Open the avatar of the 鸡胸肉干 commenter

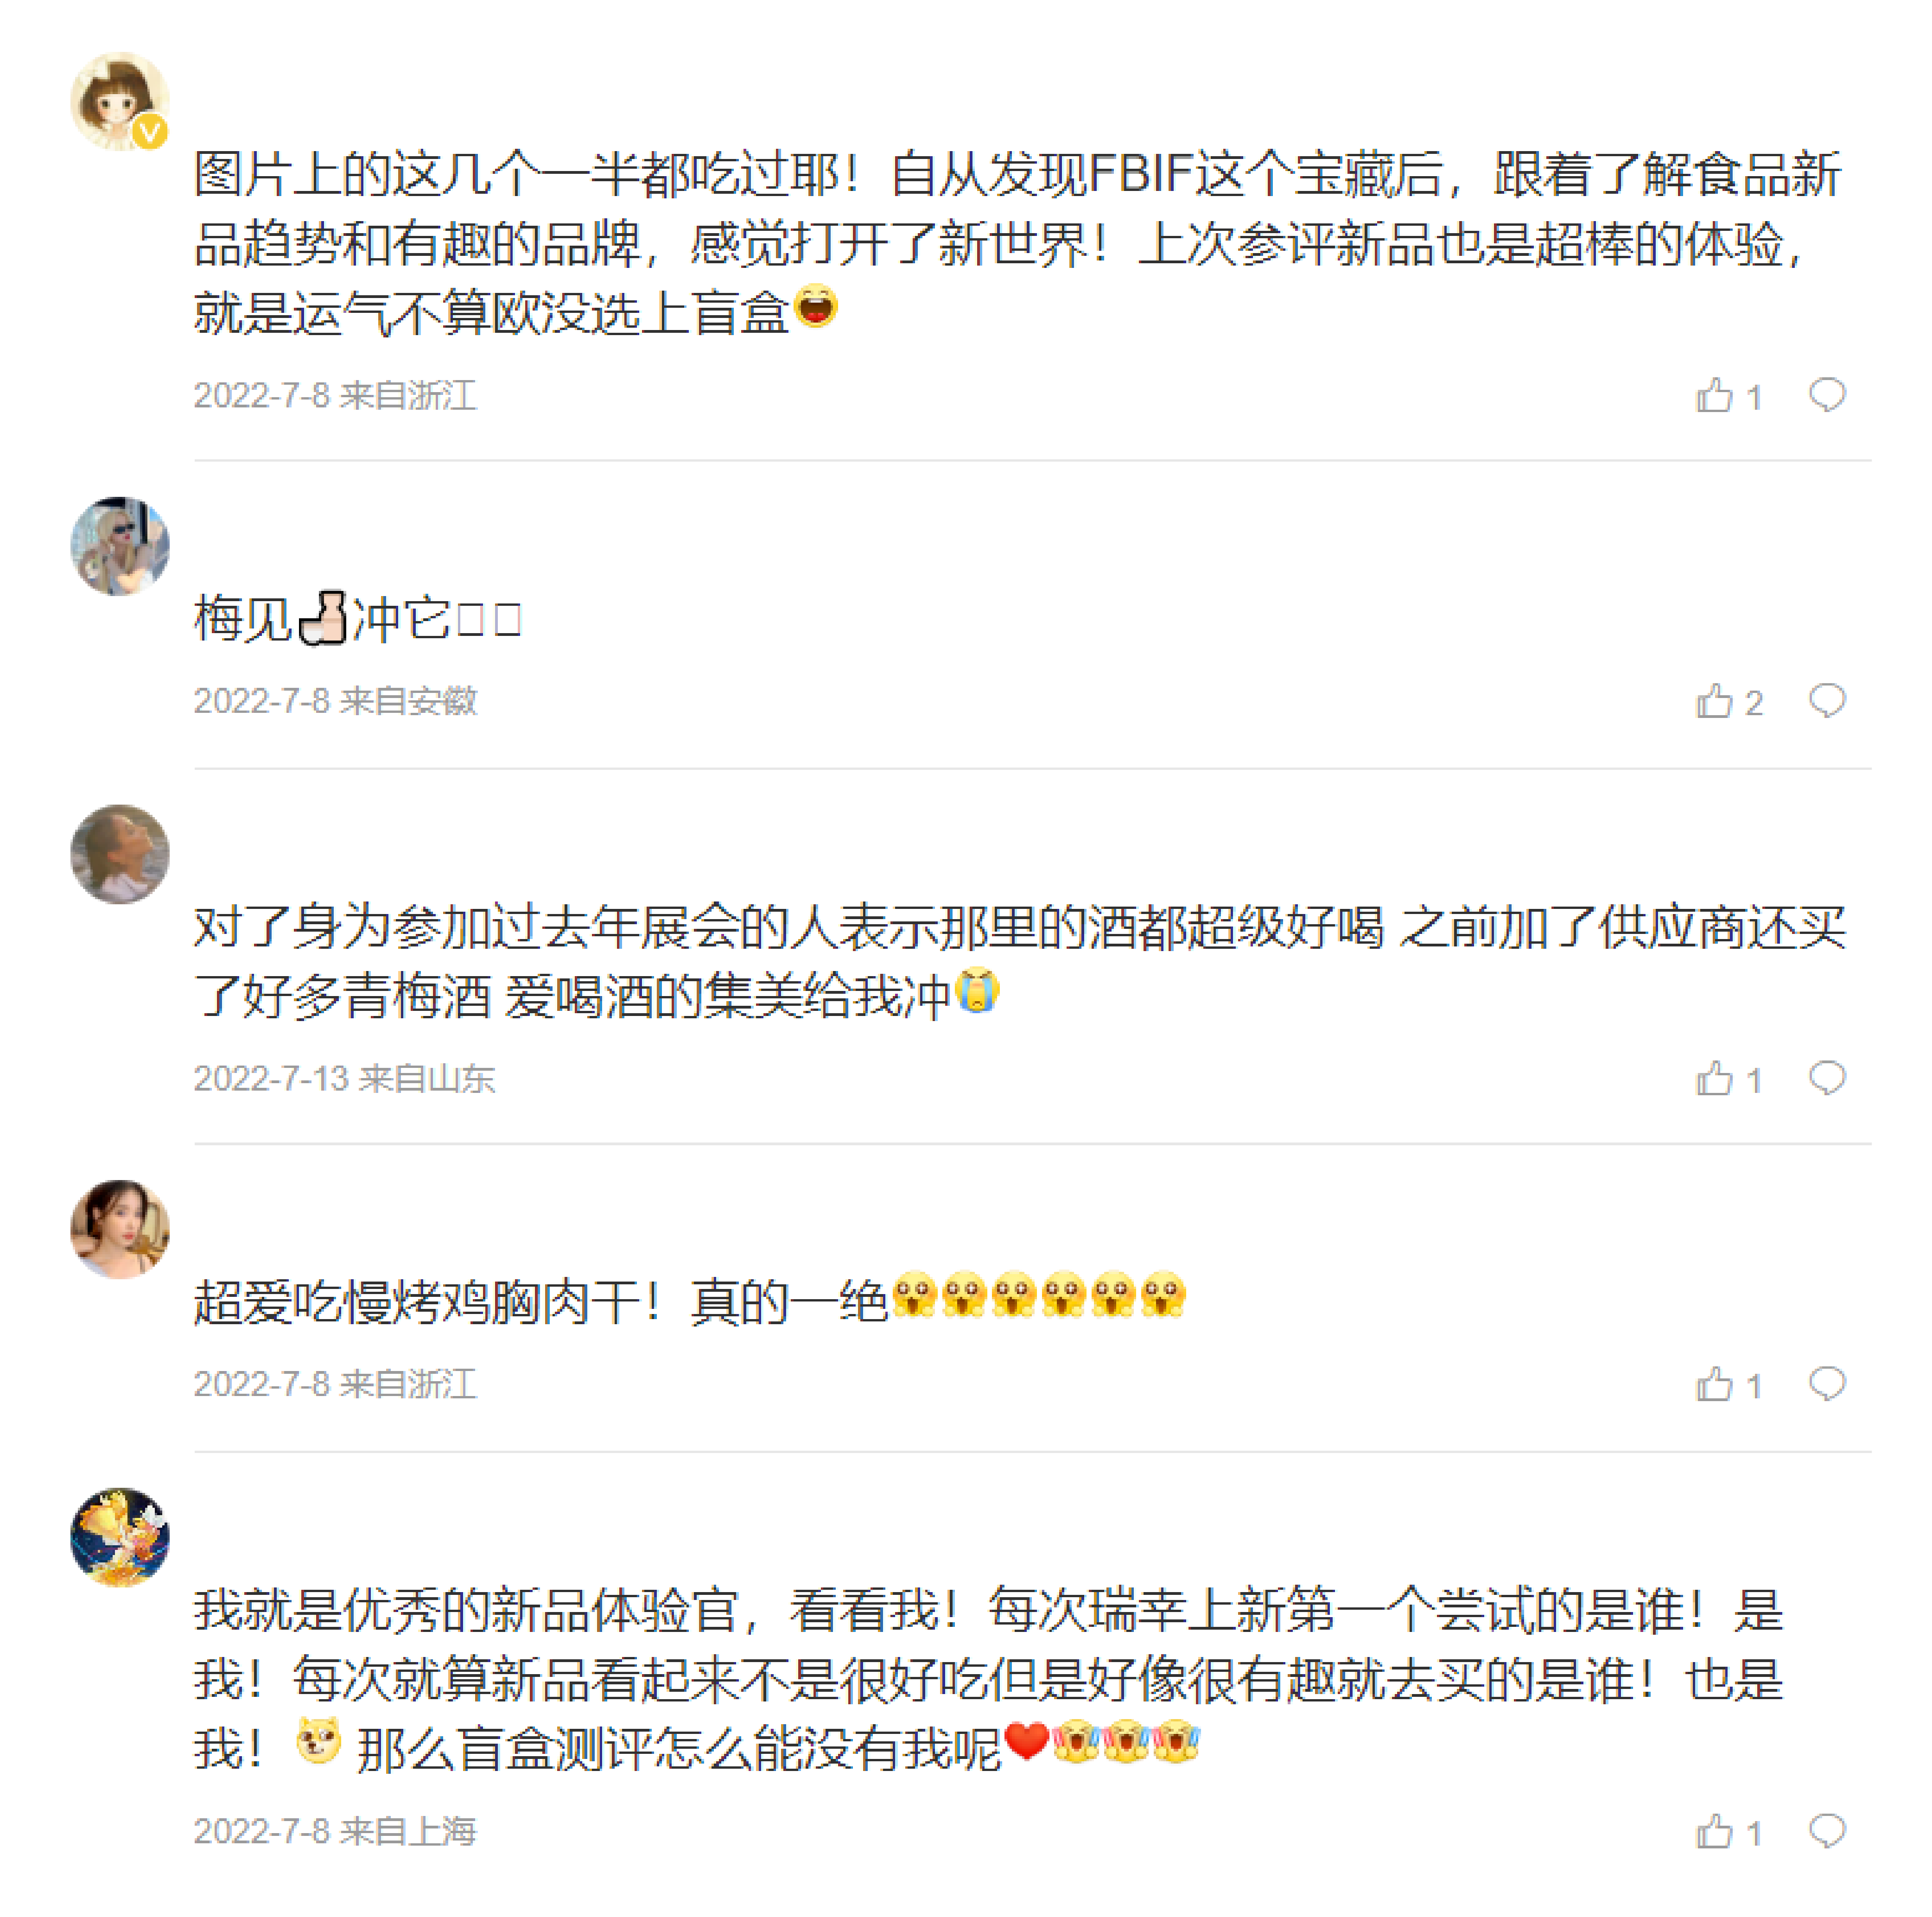point(119,1229)
